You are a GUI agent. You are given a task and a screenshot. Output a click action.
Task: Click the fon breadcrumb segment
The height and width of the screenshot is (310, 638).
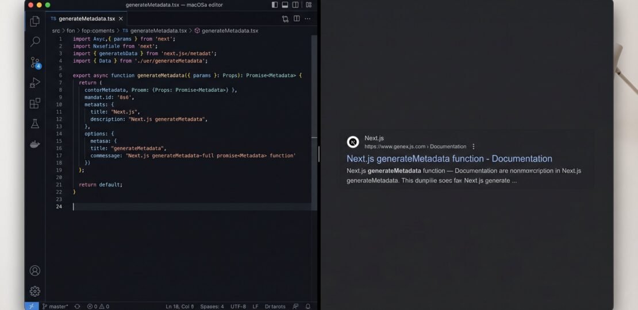[x=71, y=30]
